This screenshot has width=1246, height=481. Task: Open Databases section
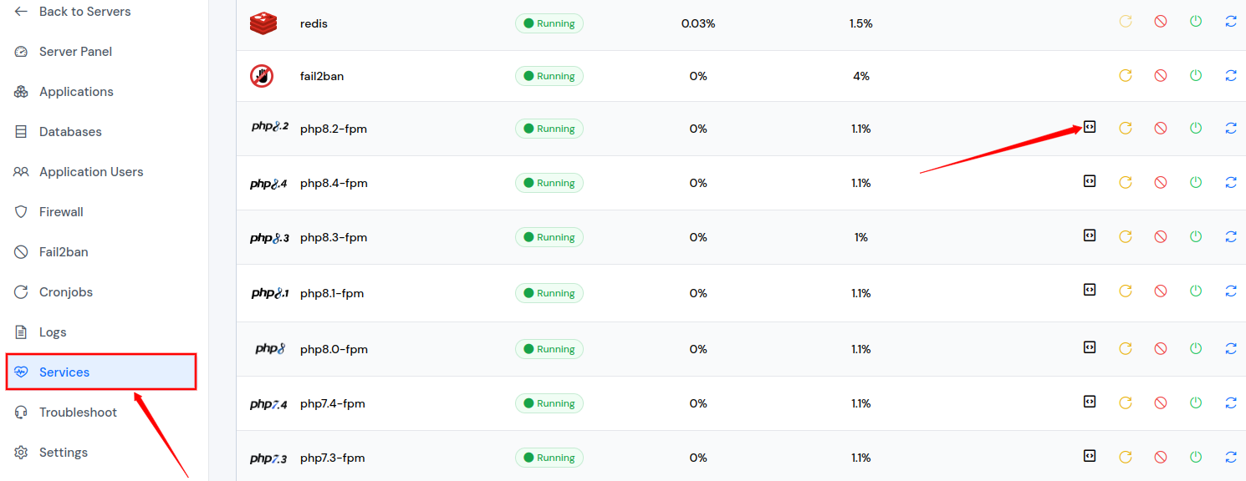click(x=70, y=132)
